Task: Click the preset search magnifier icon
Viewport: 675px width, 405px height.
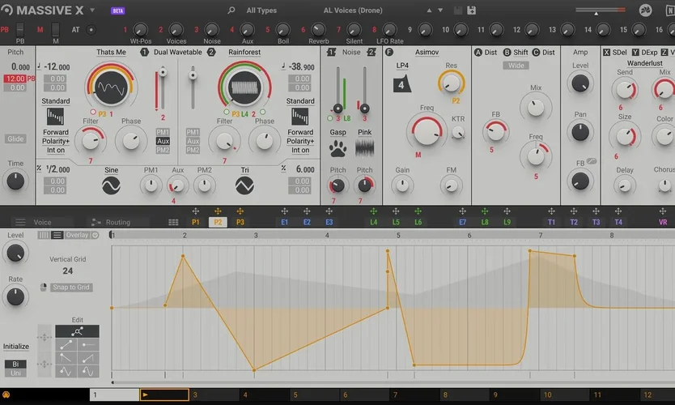Action: (231, 11)
